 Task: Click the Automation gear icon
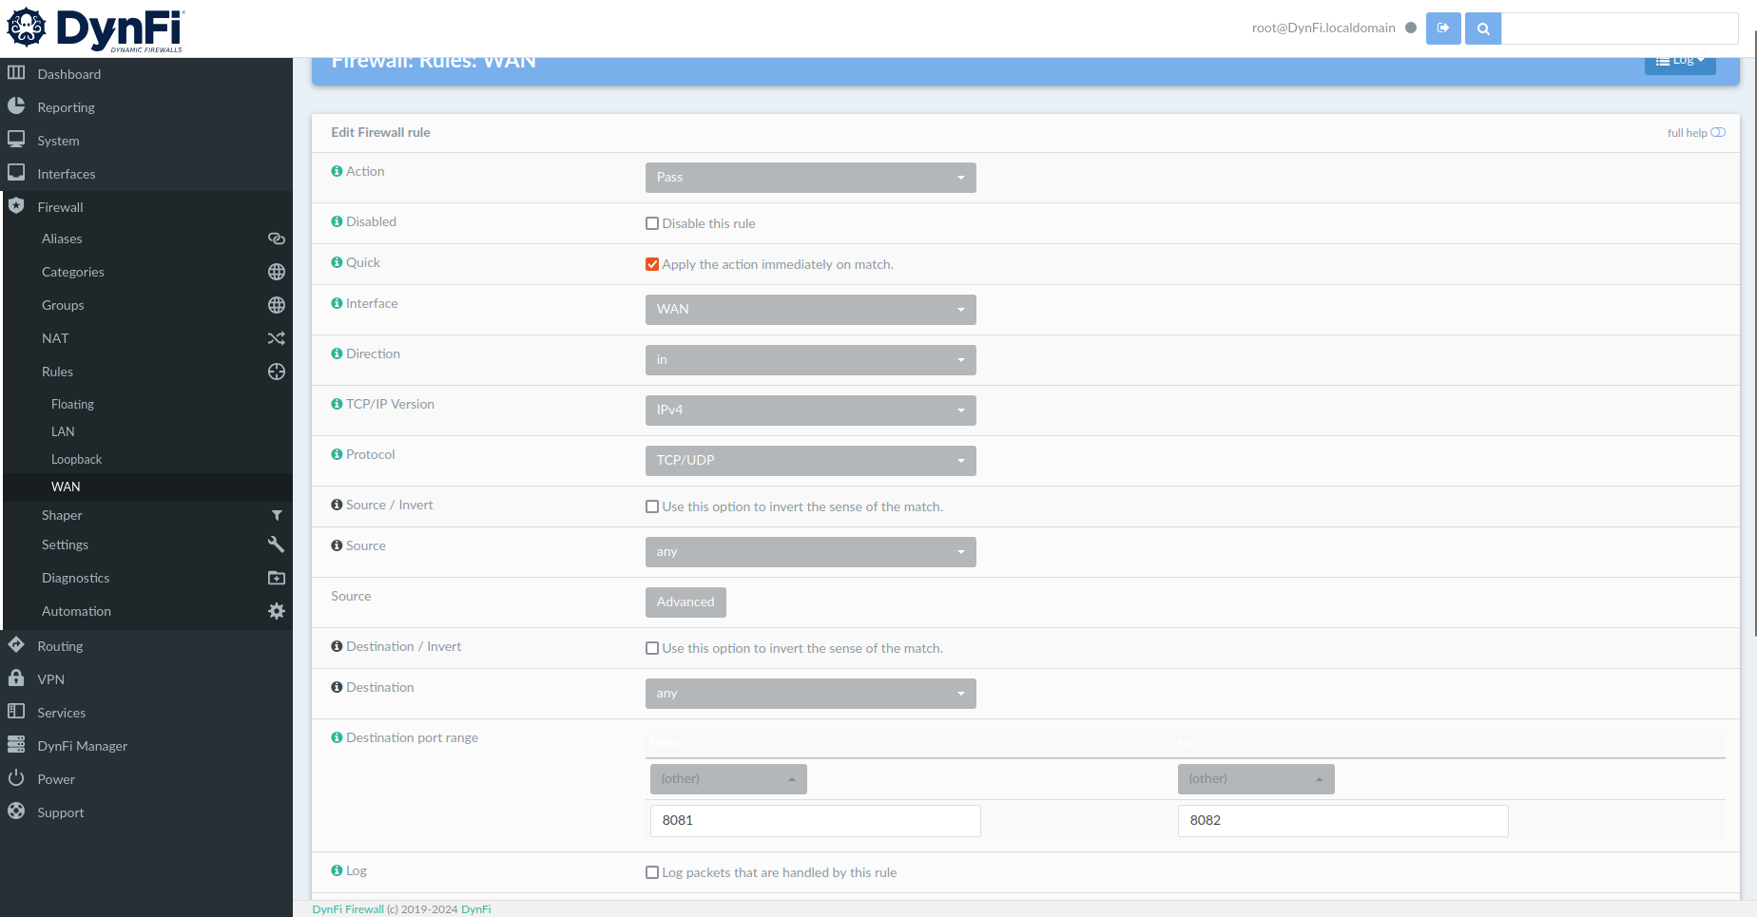pos(277,611)
